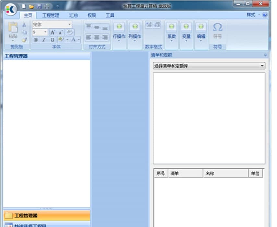Click the copy icon in 剪贴板
The image size is (277, 227).
(24, 32)
